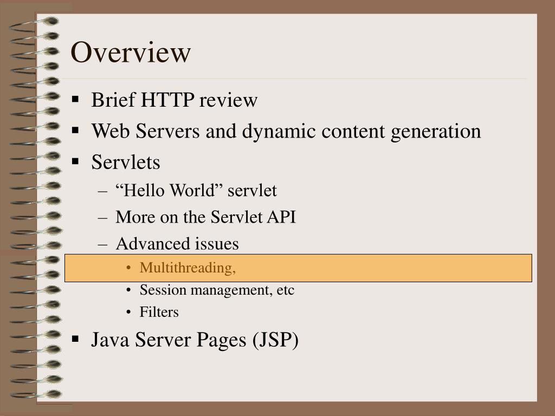
Task: Select 'More on the Servlet API' line
Action: (x=205, y=217)
